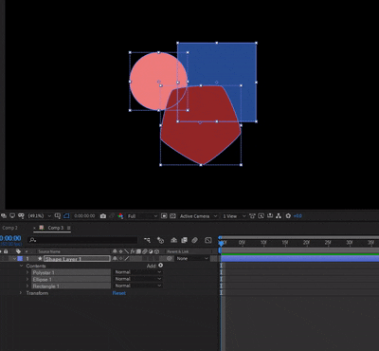Click Shape Layer 1 label color swatch
Viewport: 379px width, 351px height.
[20, 259]
